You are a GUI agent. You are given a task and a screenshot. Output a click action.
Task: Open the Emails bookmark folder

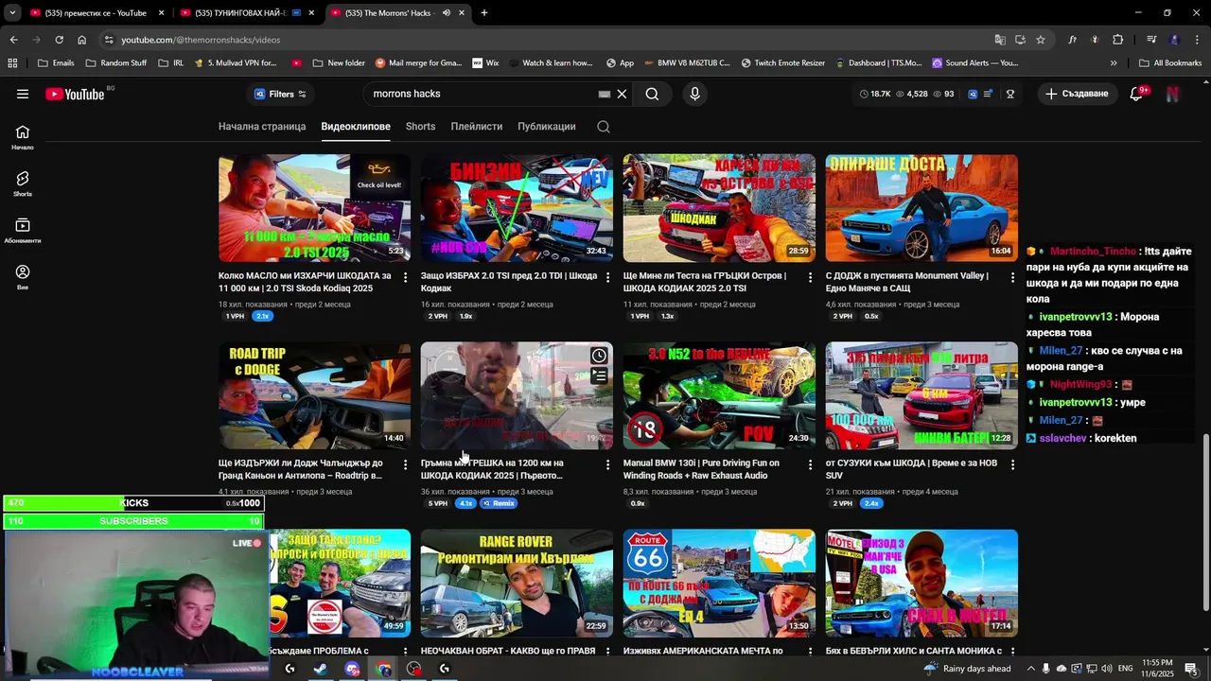pyautogui.click(x=56, y=62)
